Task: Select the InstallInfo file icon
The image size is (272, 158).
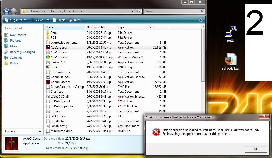Action: tap(48, 121)
